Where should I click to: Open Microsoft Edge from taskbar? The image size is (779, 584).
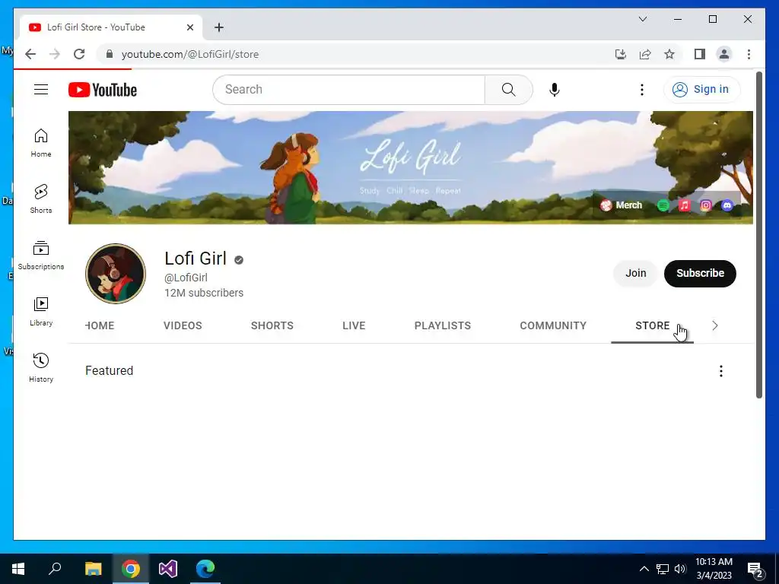coord(205,569)
